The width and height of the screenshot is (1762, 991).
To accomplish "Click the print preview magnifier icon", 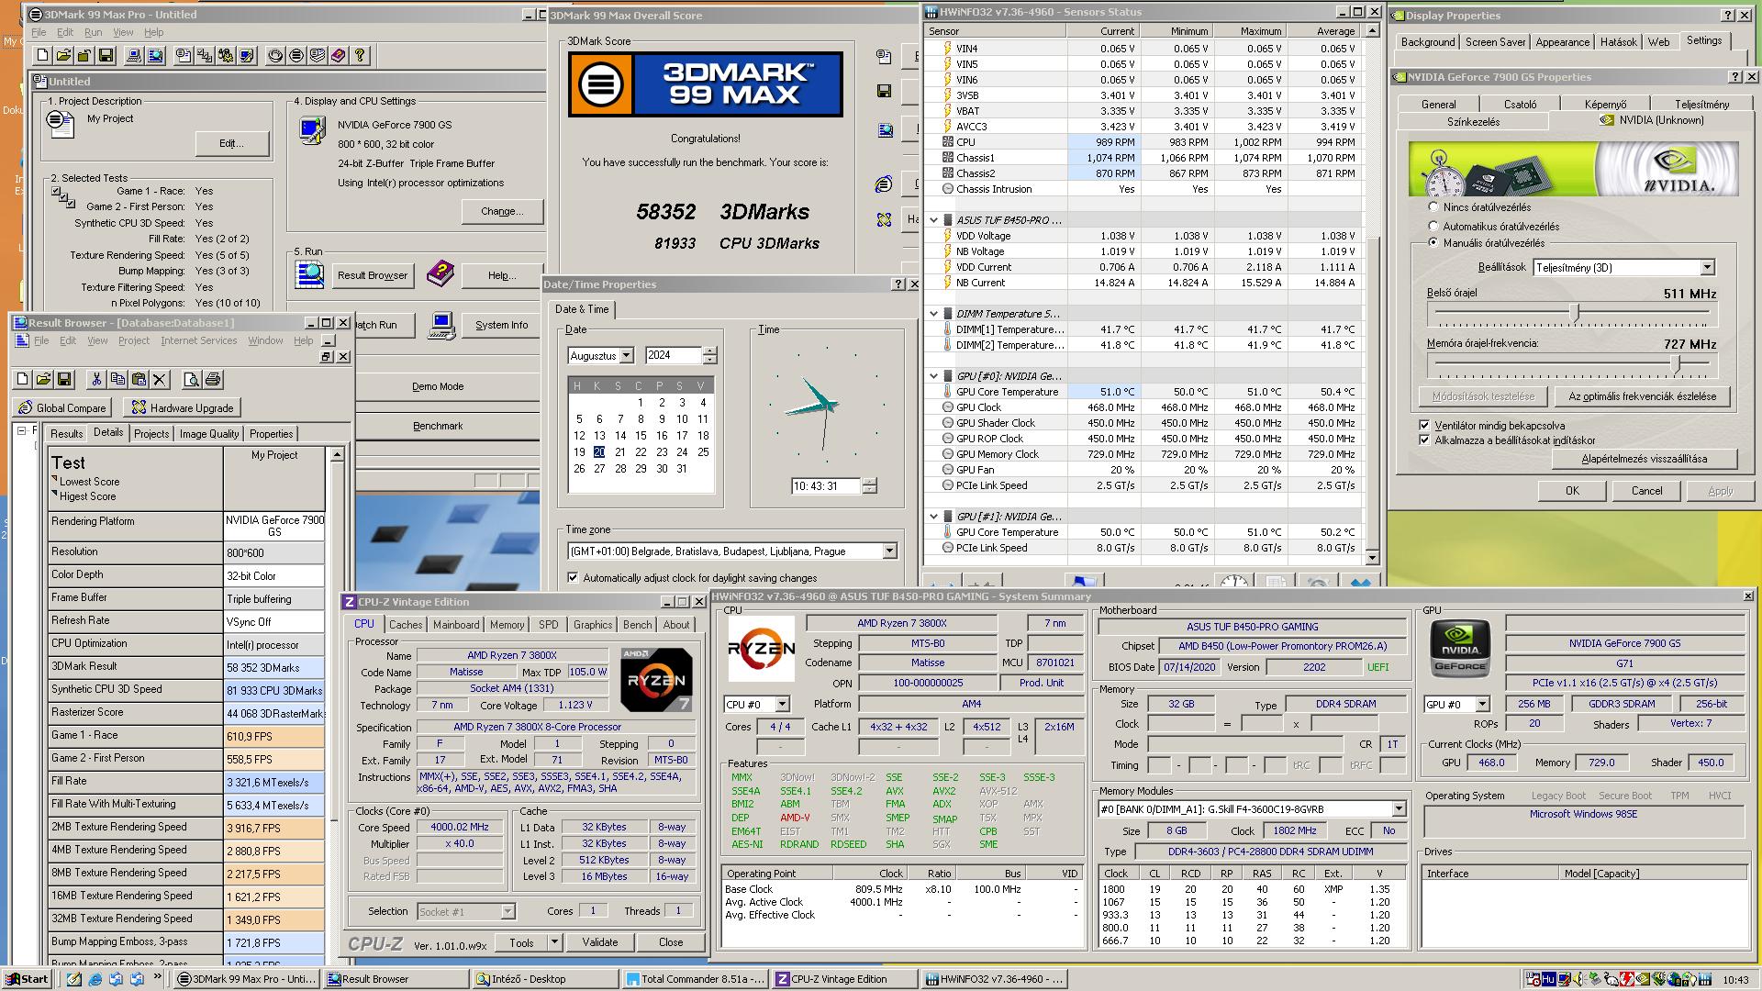I will point(191,379).
